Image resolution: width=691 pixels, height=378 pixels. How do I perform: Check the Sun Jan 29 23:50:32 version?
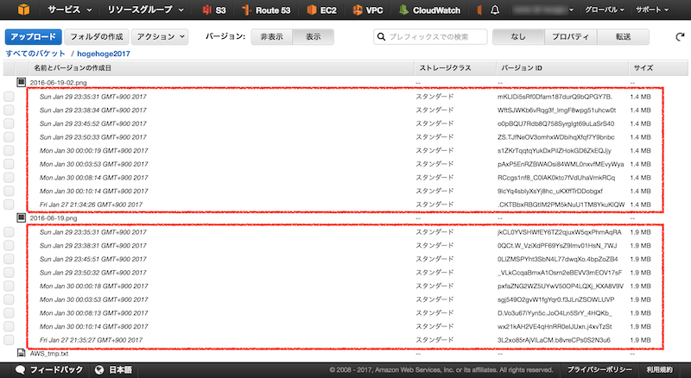click(x=9, y=272)
